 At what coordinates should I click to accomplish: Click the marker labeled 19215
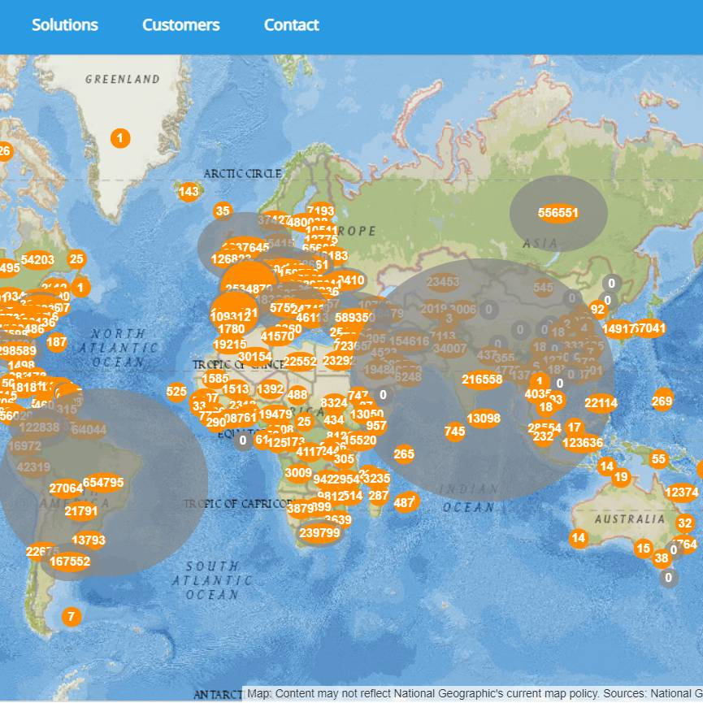230,345
